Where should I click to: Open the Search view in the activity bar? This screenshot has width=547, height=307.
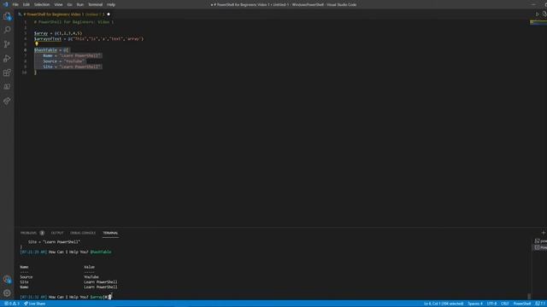(x=7, y=30)
